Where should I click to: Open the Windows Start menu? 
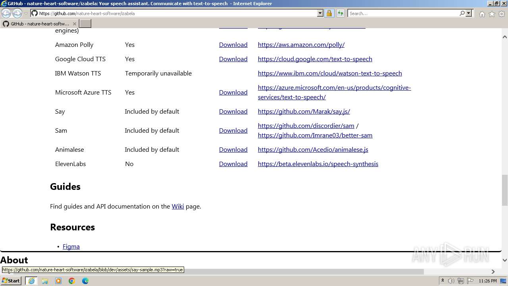click(11, 281)
